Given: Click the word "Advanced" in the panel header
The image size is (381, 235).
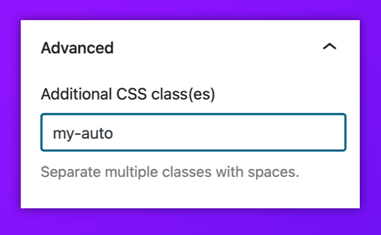Looking at the screenshot, I should pyautogui.click(x=77, y=48).
